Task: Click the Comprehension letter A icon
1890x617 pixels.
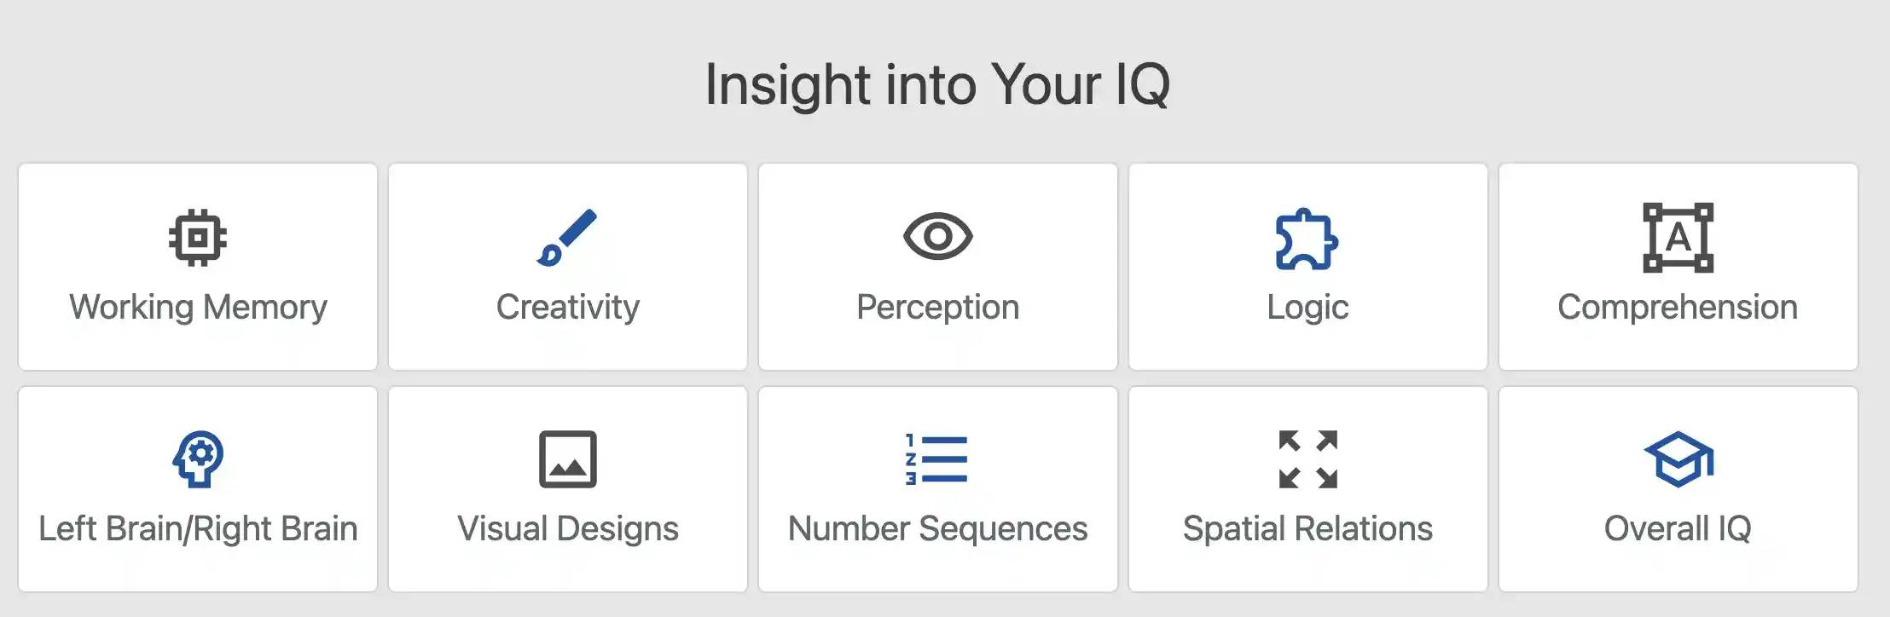Action: 1678,238
